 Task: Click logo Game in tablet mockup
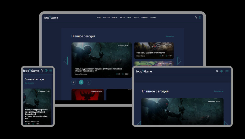pyautogui.click(x=144, y=71)
